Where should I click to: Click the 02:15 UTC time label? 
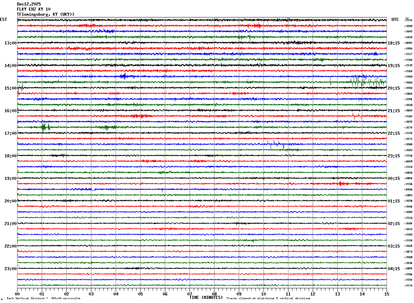393,224
